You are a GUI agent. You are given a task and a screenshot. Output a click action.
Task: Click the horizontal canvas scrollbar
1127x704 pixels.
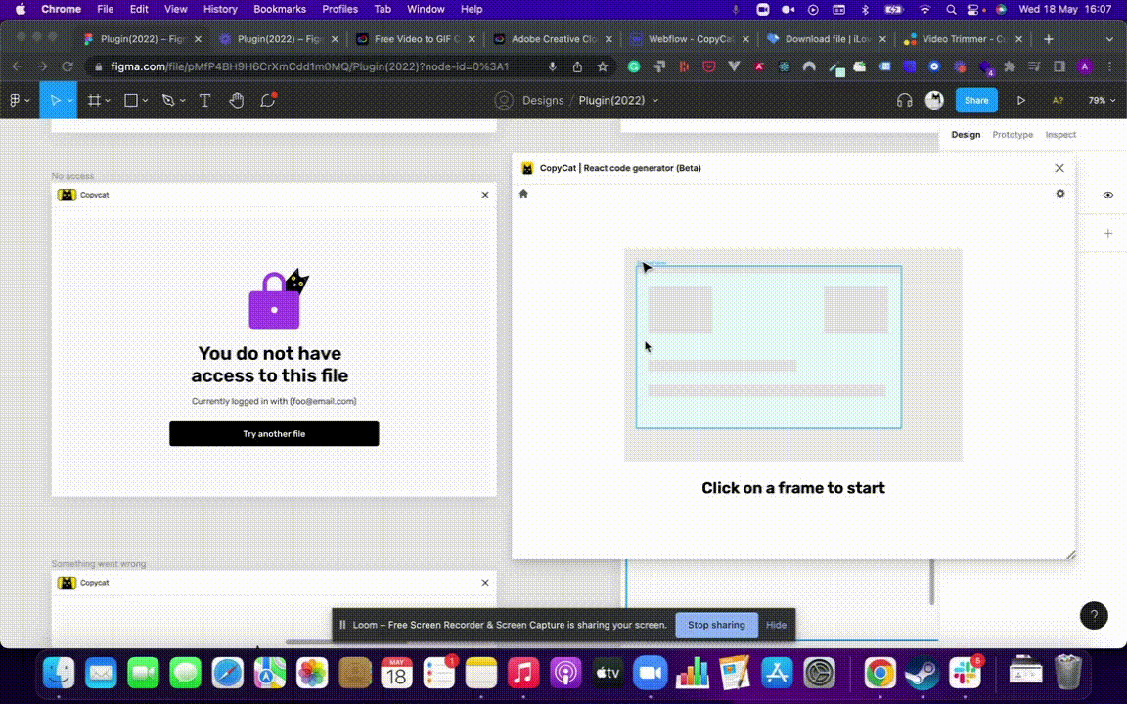pyautogui.click(x=345, y=642)
